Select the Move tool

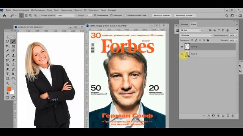tap(7, 37)
